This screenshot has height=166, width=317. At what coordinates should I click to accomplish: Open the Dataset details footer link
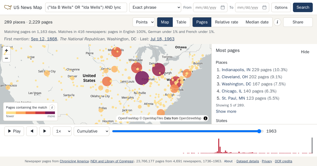[x=248, y=161]
